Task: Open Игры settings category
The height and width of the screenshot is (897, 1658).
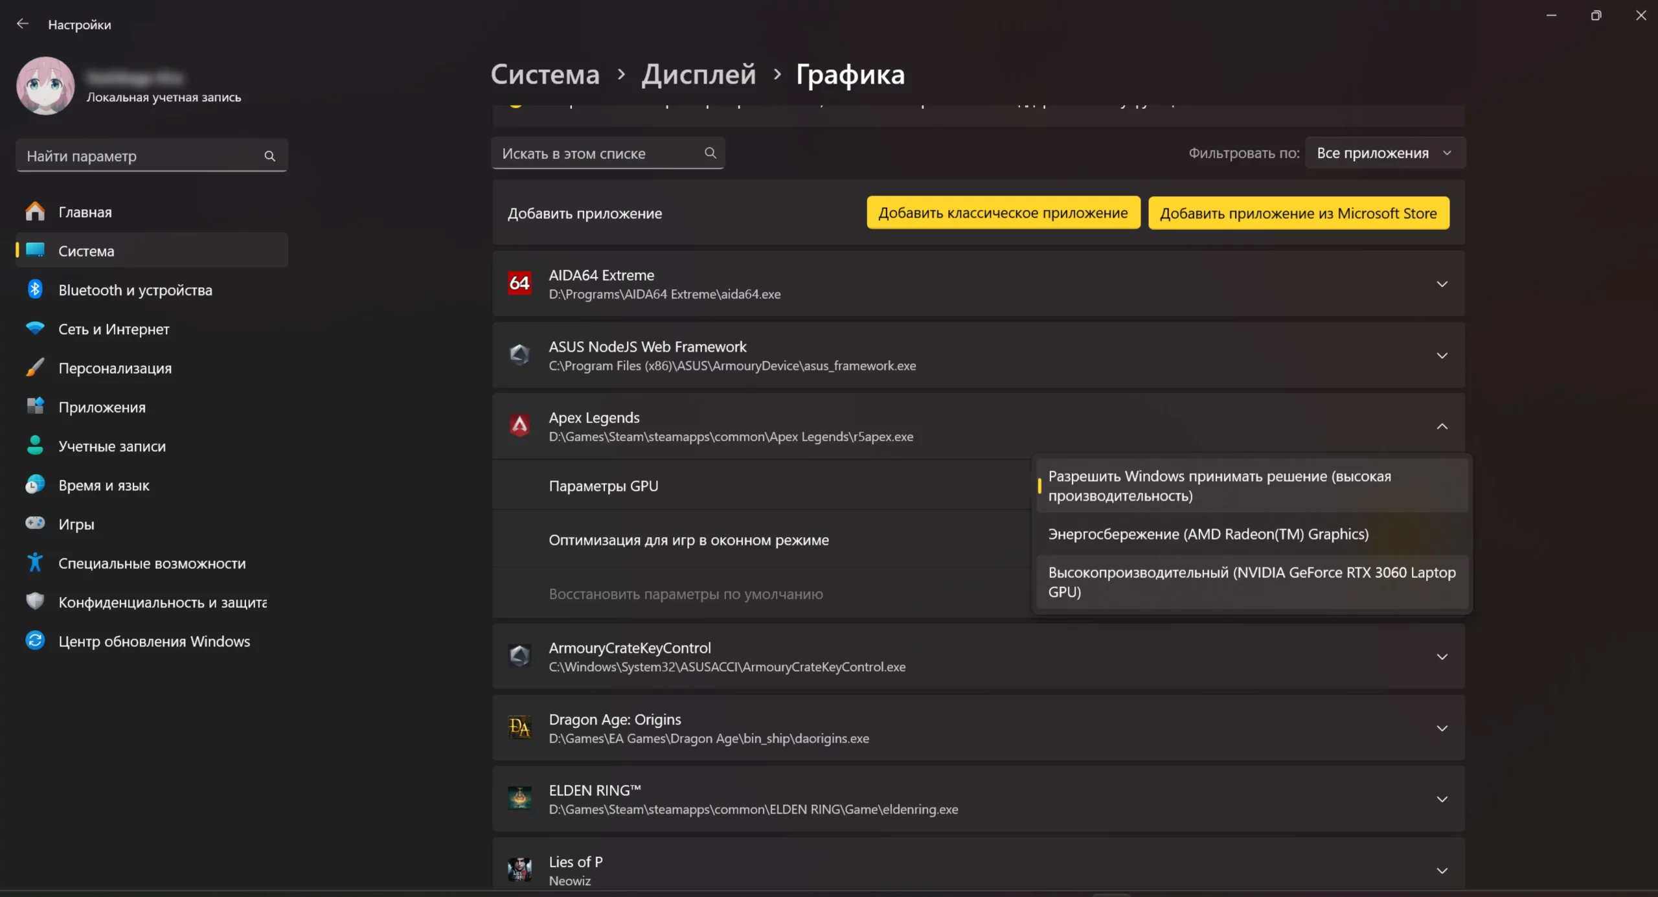Action: tap(76, 524)
